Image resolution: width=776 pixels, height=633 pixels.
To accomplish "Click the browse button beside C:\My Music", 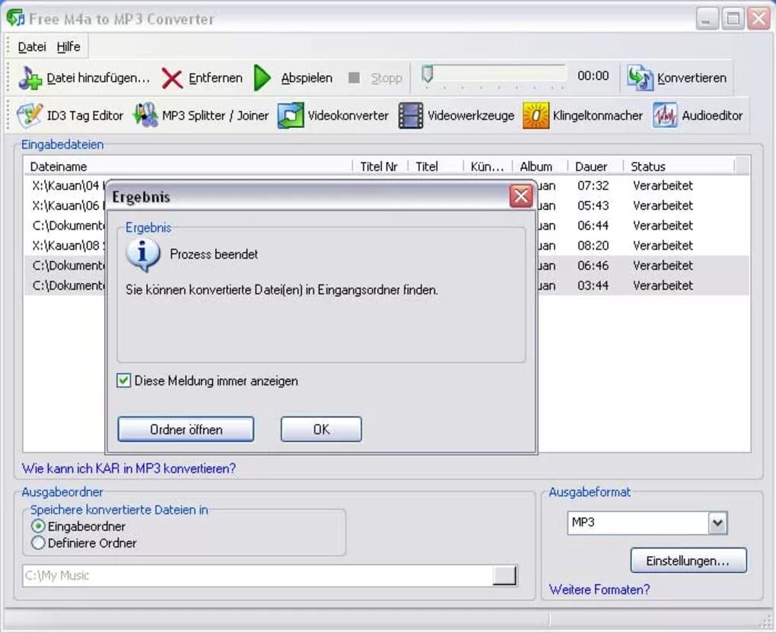I will coord(504,575).
